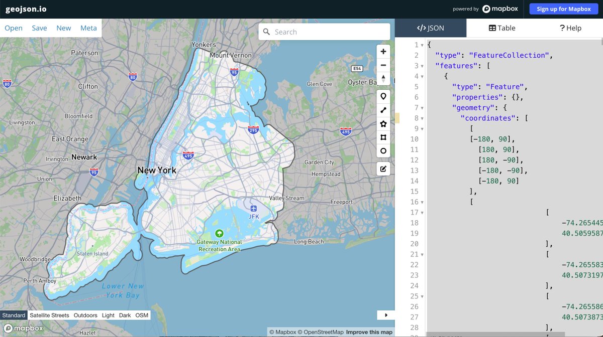Image resolution: width=603 pixels, height=337 pixels.
Task: Zoom out with the minus button
Action: click(x=383, y=65)
